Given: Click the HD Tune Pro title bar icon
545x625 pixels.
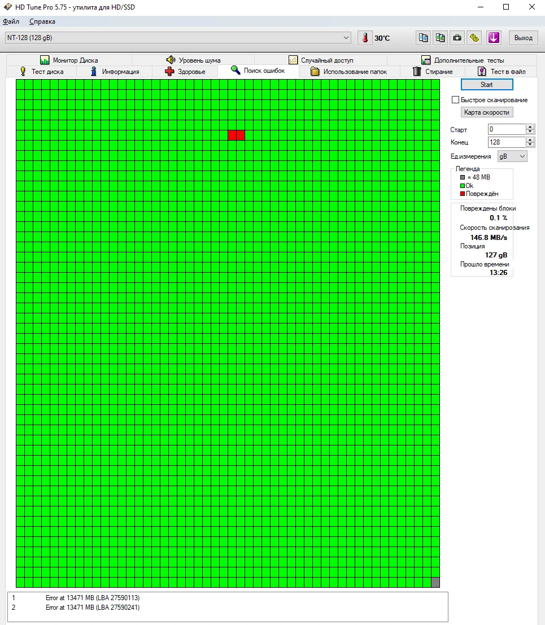Looking at the screenshot, I should coord(7,7).
